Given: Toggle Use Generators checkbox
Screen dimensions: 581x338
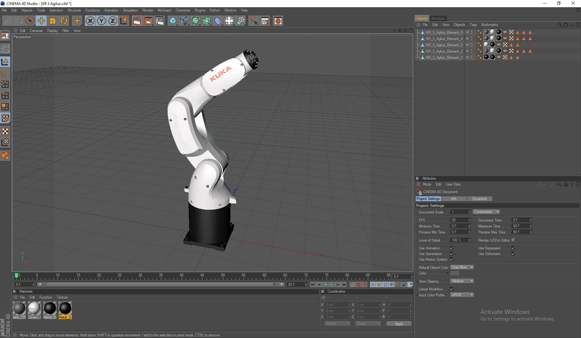Looking at the screenshot, I should point(452,253).
